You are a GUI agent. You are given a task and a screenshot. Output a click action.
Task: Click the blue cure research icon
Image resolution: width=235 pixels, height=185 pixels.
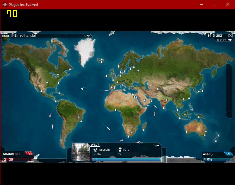[228, 153]
